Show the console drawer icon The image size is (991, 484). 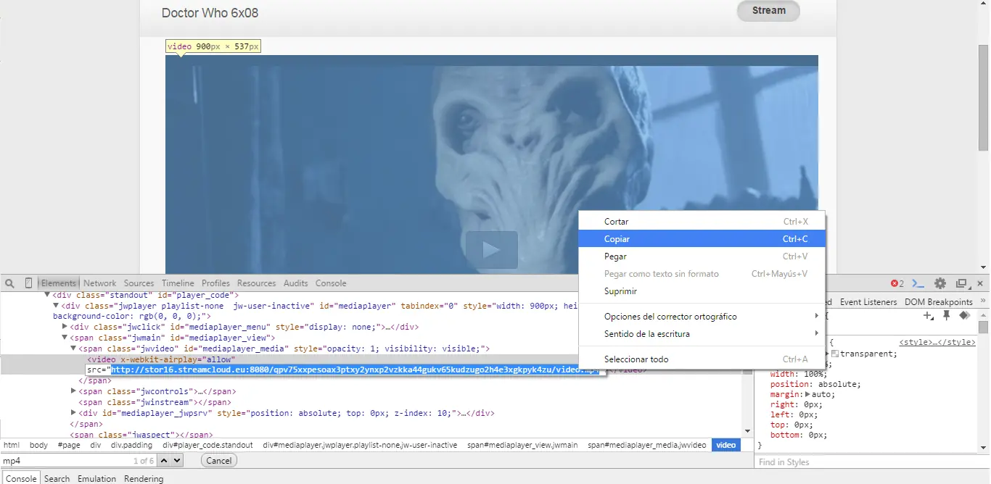918,283
